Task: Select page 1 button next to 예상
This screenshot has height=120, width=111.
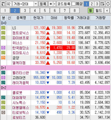Action: (86, 4)
